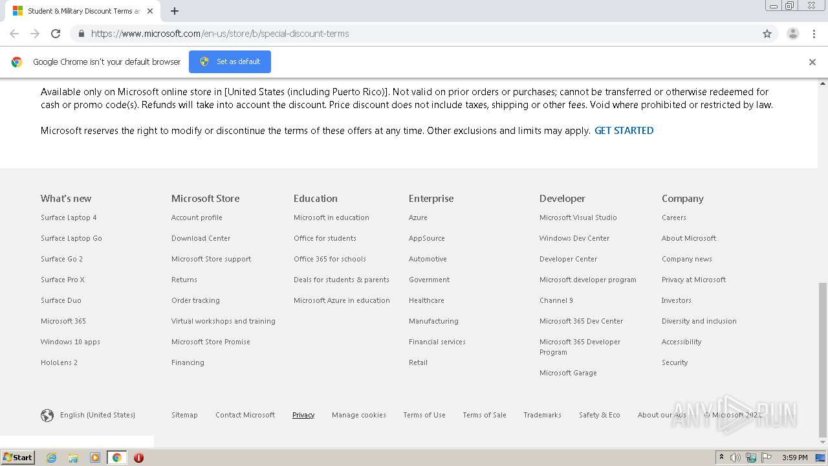
Task: Click the Set as default button
Action: [230, 62]
